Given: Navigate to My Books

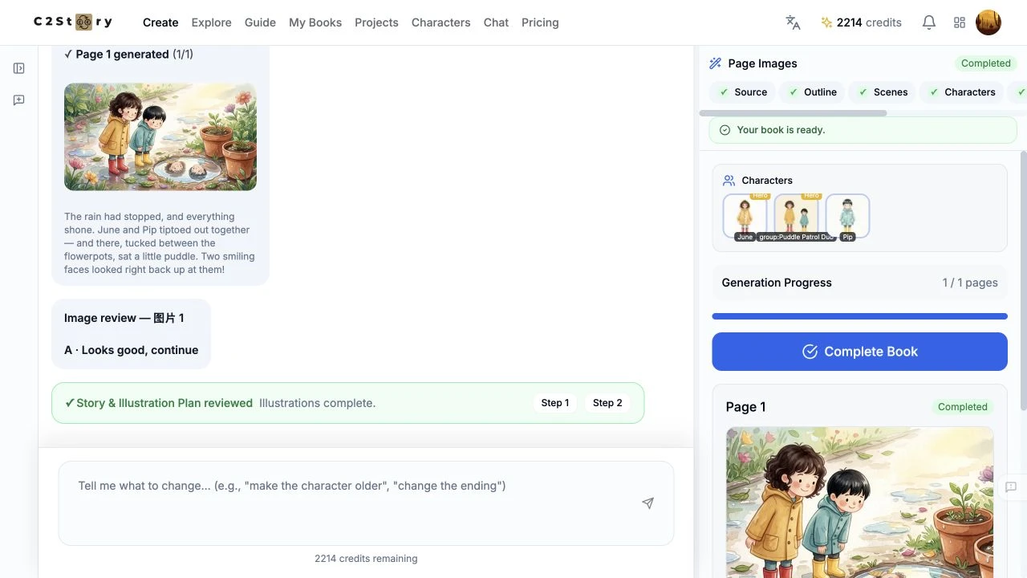Looking at the screenshot, I should tap(315, 22).
